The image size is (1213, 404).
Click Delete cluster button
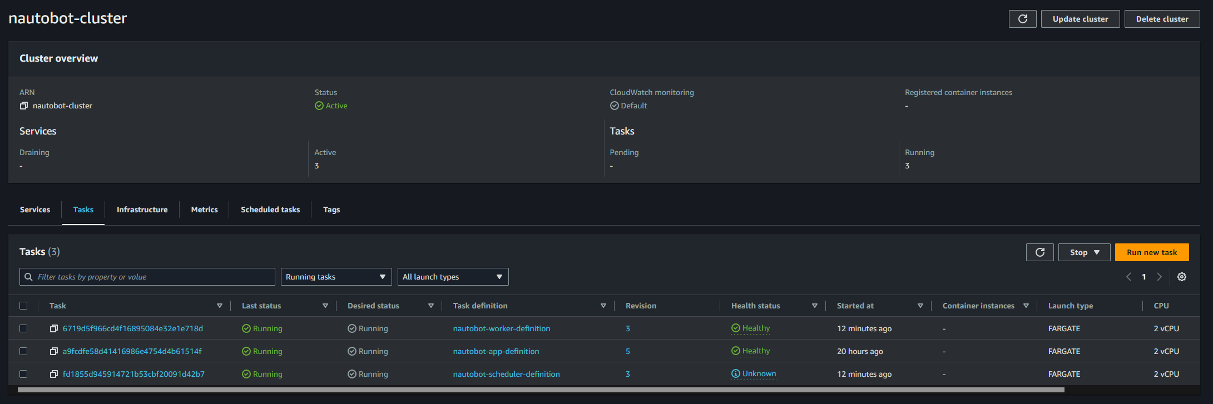[x=1162, y=19]
